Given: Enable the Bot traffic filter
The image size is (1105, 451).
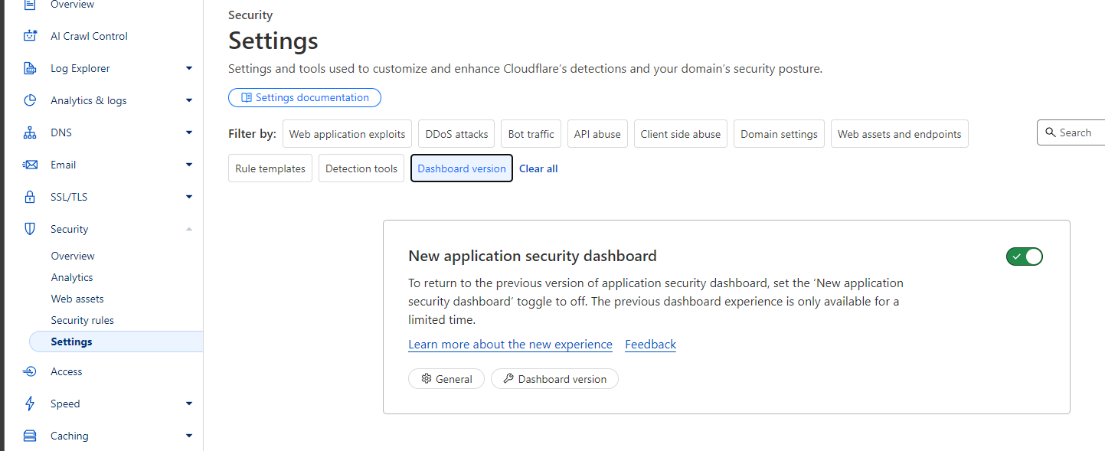Looking at the screenshot, I should click(531, 134).
